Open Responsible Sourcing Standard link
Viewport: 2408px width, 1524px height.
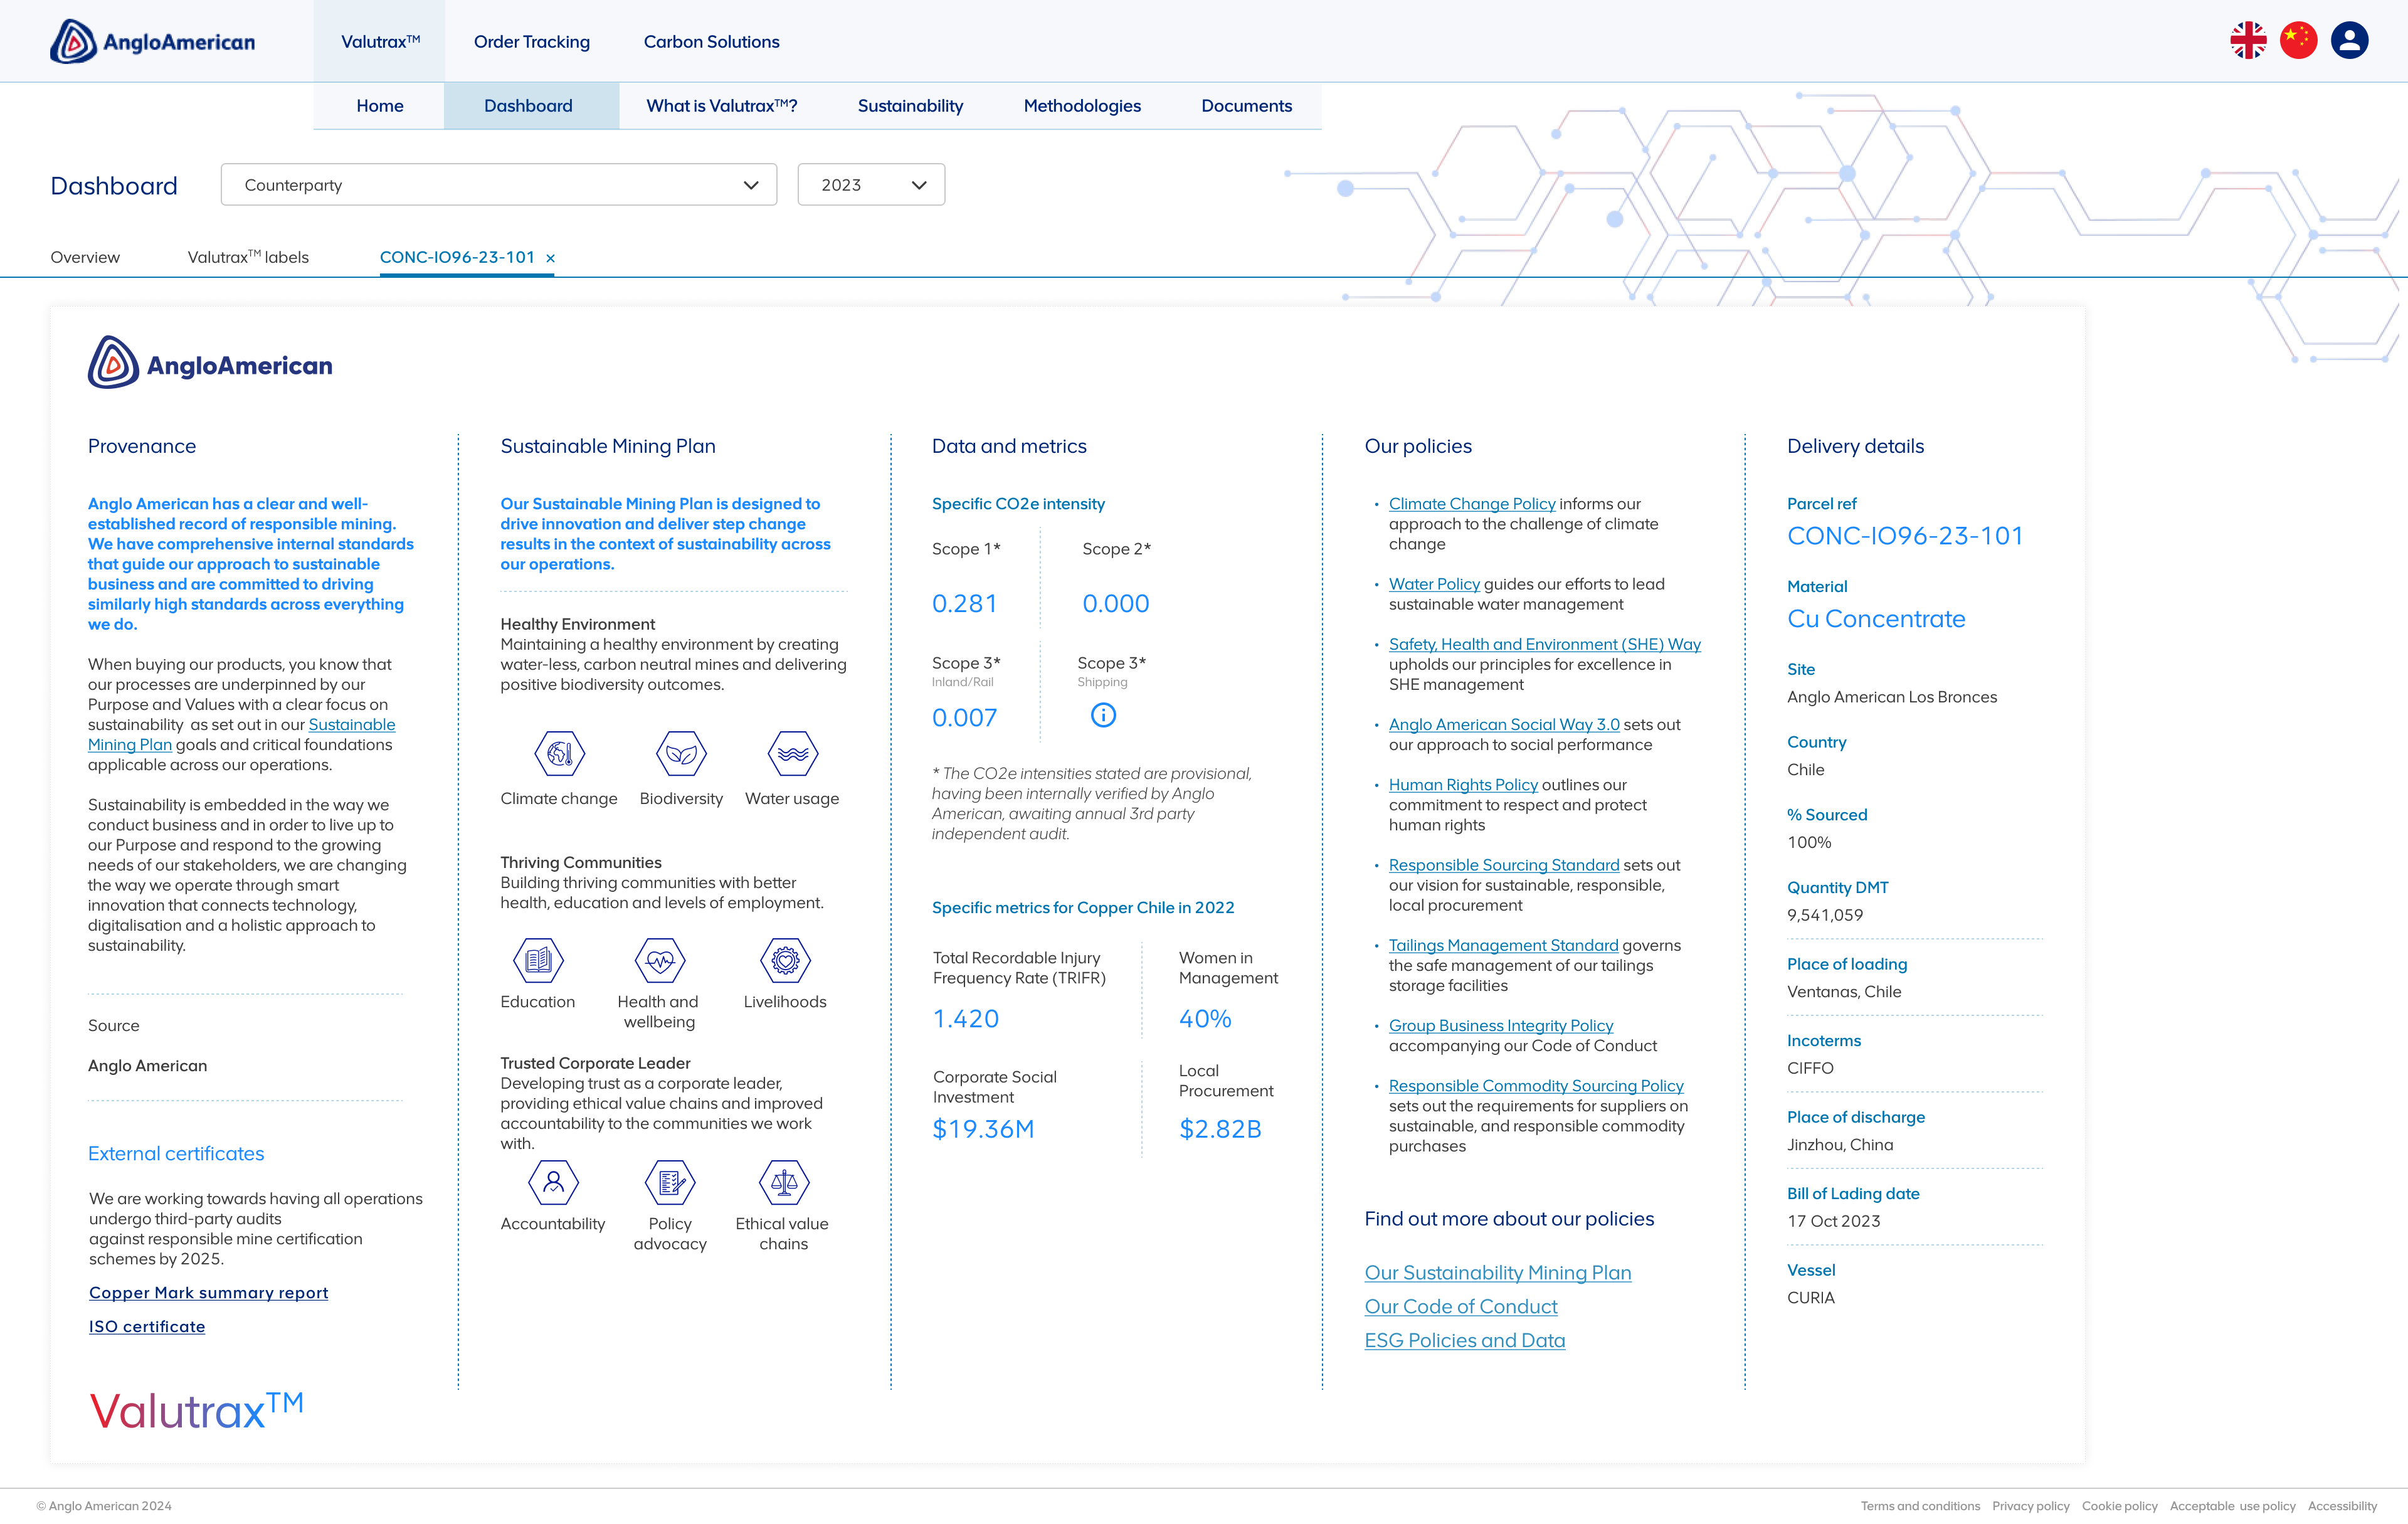coord(1504,865)
